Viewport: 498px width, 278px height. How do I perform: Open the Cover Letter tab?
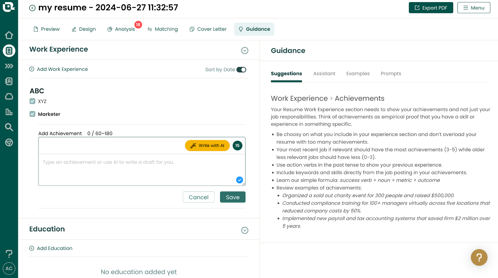point(208,29)
